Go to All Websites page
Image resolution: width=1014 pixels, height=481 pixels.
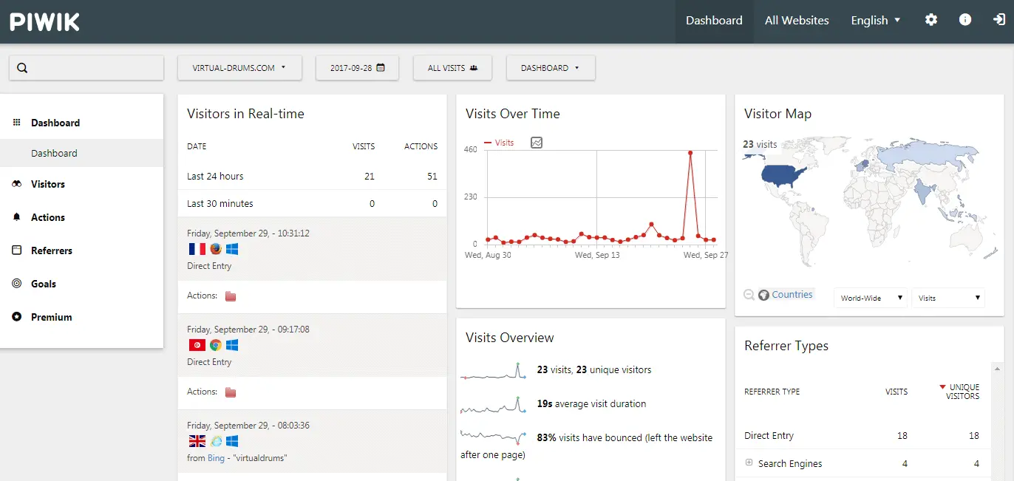(796, 21)
